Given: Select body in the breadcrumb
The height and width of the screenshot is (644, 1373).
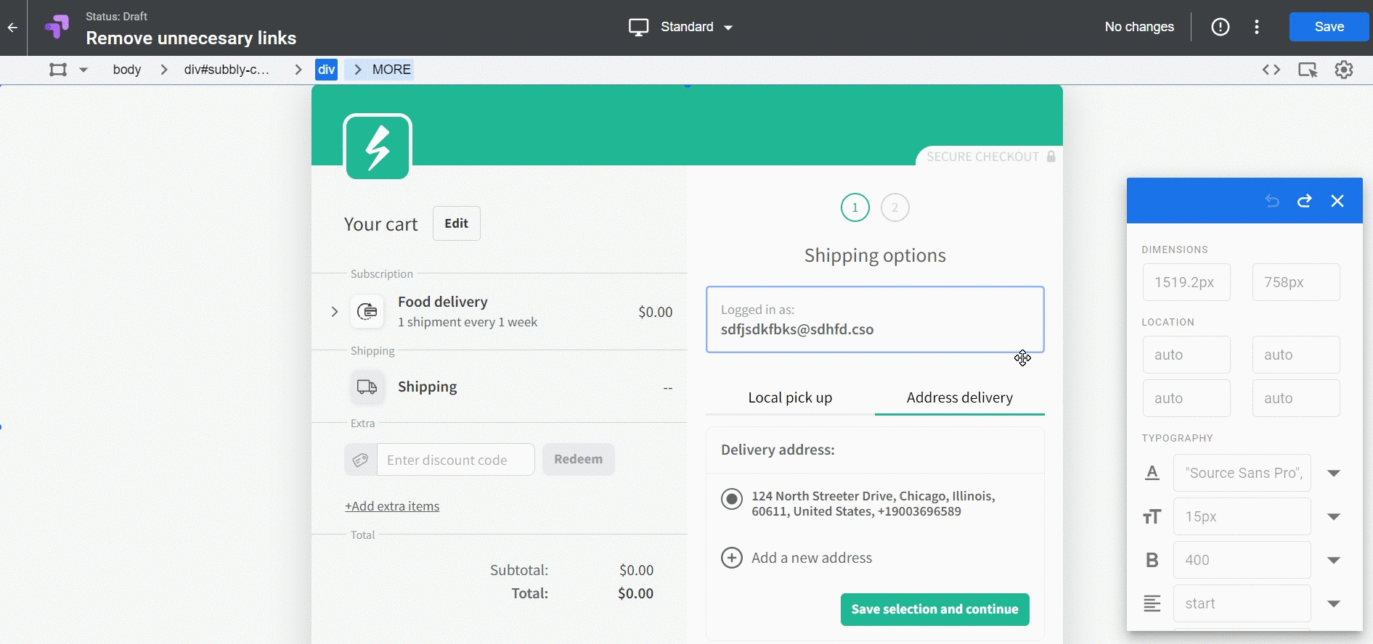Looking at the screenshot, I should click(127, 70).
